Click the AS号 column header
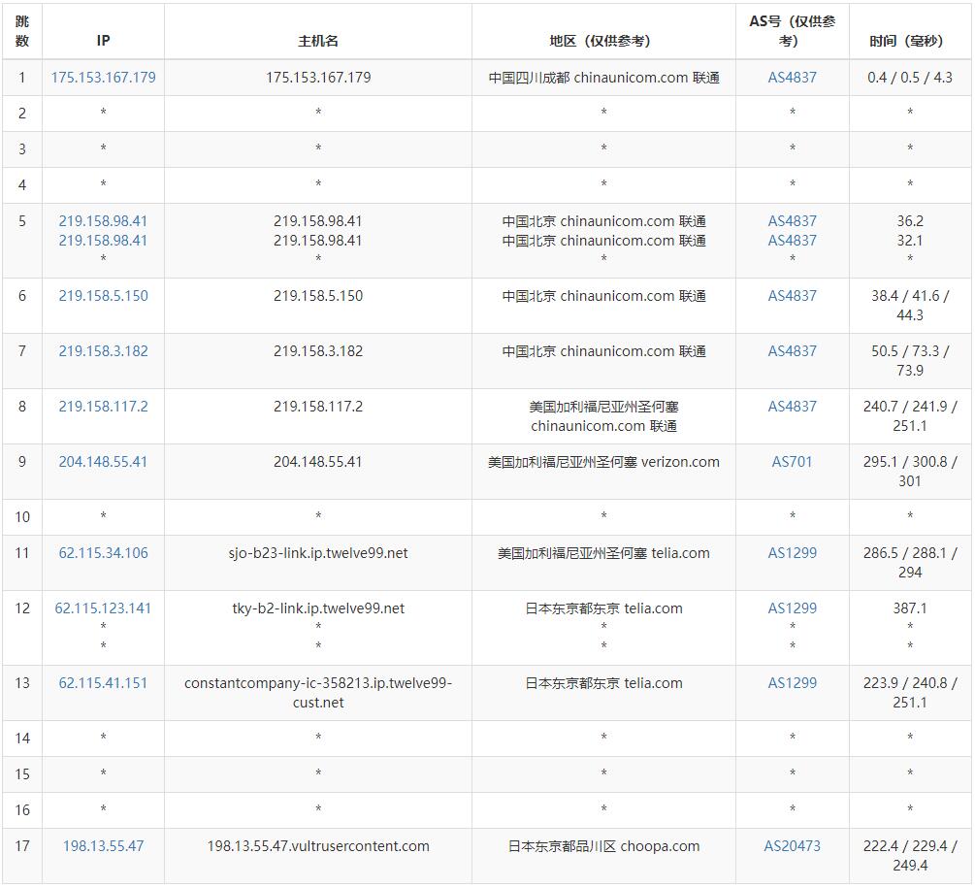975x887 pixels. click(x=793, y=31)
